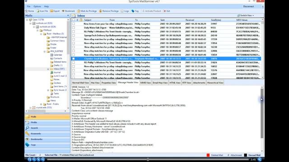Viewport: 289px width, 162px height.
Task: Bookmark the selected mail from the toolbar
Action: [68, 11]
